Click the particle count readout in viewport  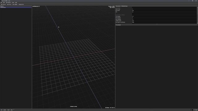coord(36,6)
